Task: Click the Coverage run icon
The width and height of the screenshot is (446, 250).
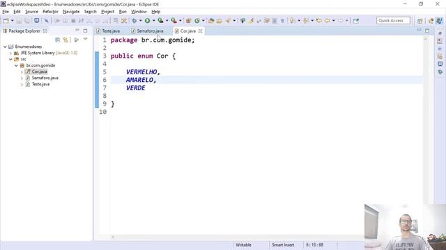Action: (x=160, y=21)
